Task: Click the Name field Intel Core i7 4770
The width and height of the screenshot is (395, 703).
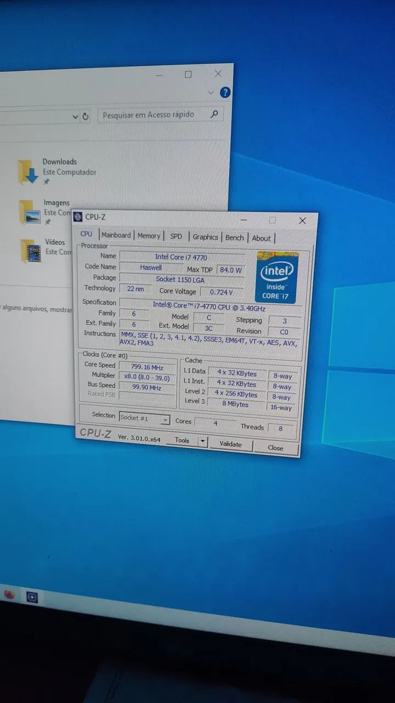Action: (182, 257)
